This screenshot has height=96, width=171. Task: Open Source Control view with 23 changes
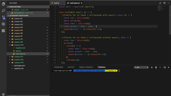coord(3,17)
